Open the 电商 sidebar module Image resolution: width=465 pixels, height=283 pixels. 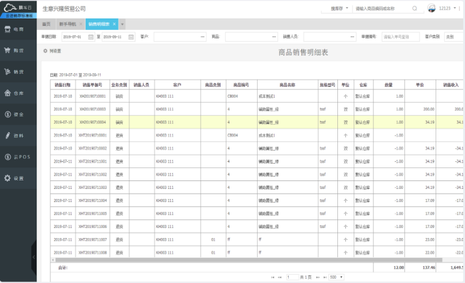[18, 29]
